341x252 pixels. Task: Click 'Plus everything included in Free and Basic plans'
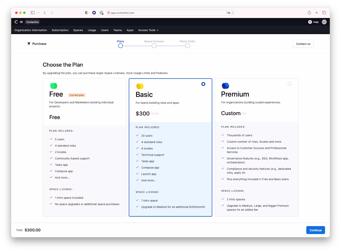[x=258, y=179]
